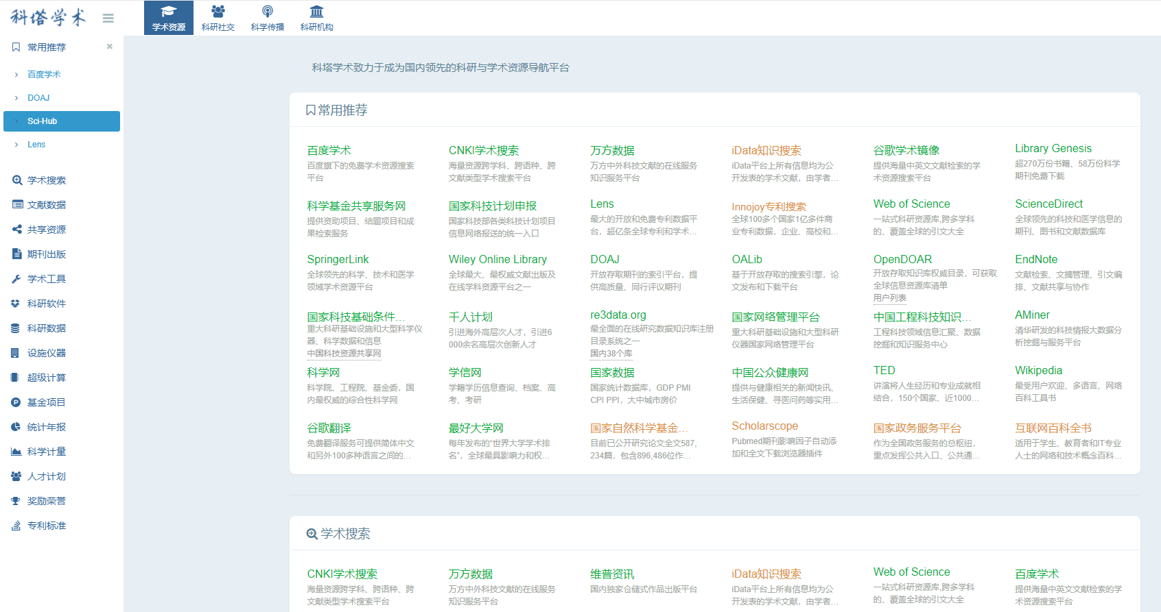Click the 基金项目 sidebar icon
This screenshot has width=1161, height=612.
pos(16,402)
